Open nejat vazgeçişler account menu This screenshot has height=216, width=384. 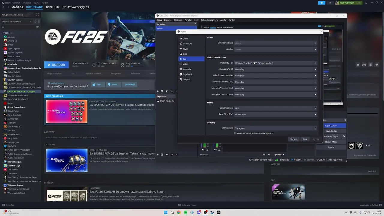click(x=349, y=3)
